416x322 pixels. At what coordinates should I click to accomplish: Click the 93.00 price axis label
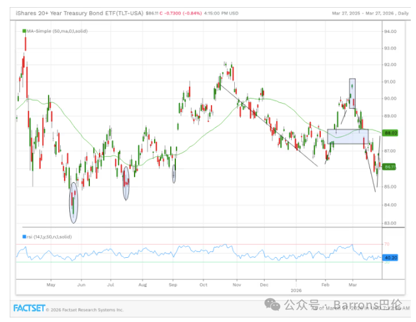pyautogui.click(x=390, y=49)
